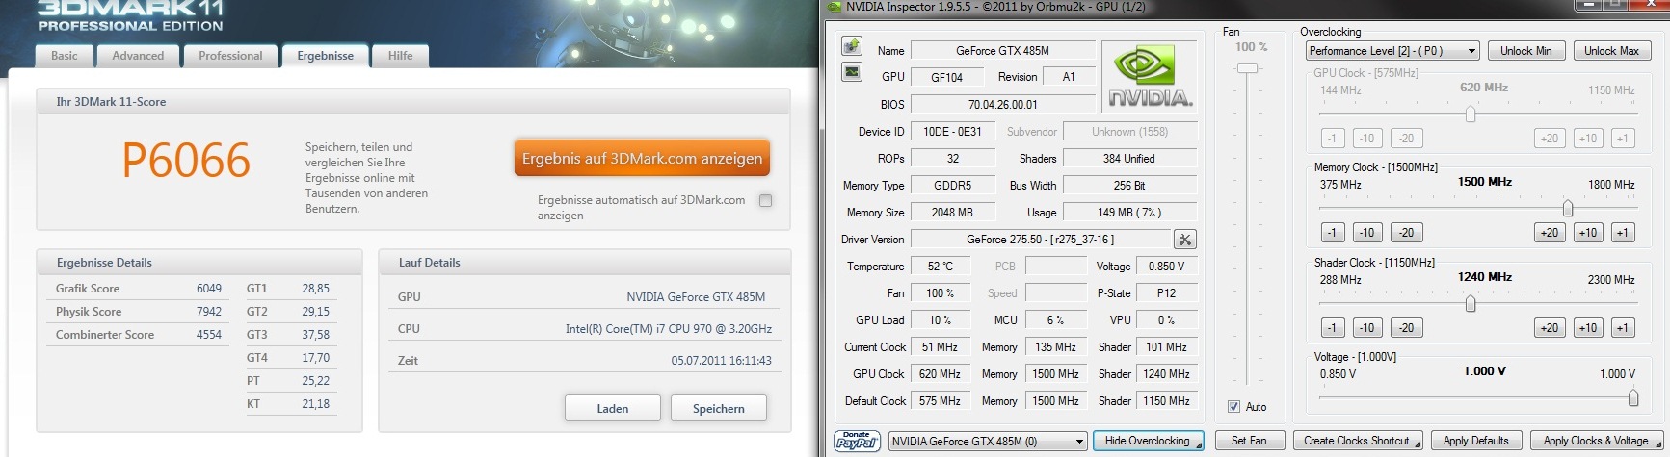Open the Hilfe tab
This screenshot has height=457, width=1670.
400,56
